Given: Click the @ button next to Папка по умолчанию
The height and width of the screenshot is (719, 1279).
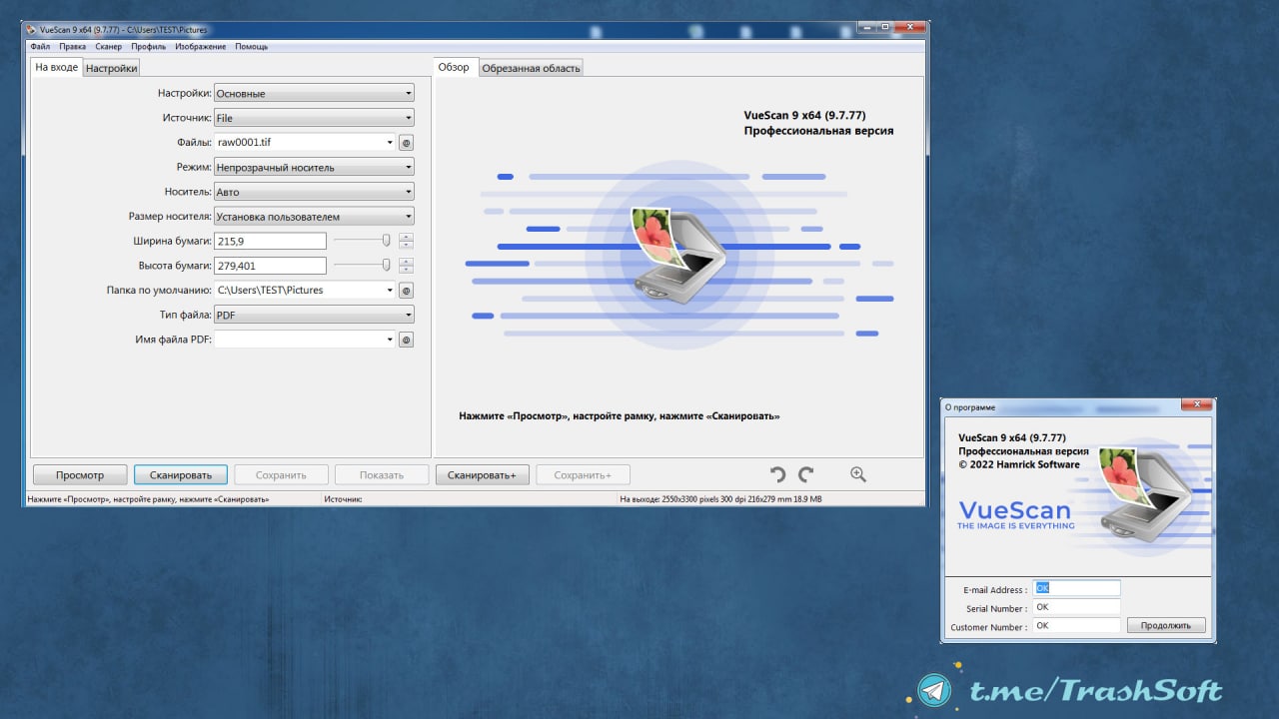Looking at the screenshot, I should coord(406,291).
